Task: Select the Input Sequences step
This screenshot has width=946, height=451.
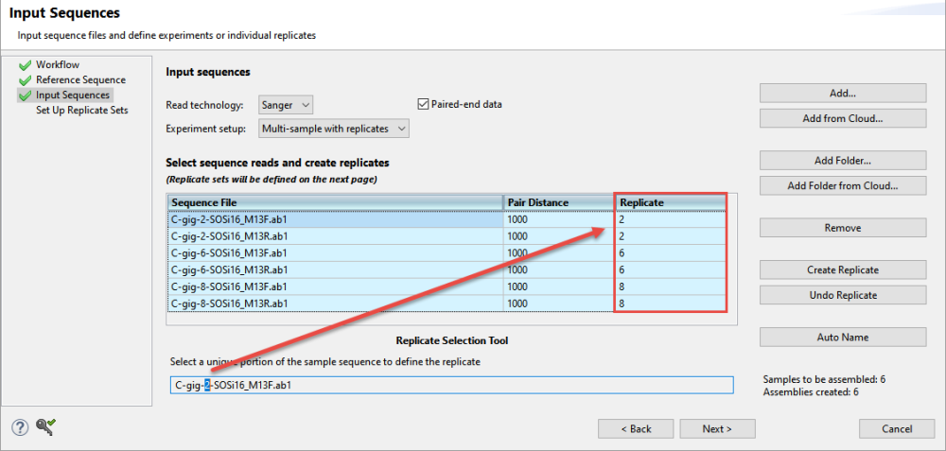Action: 73,95
